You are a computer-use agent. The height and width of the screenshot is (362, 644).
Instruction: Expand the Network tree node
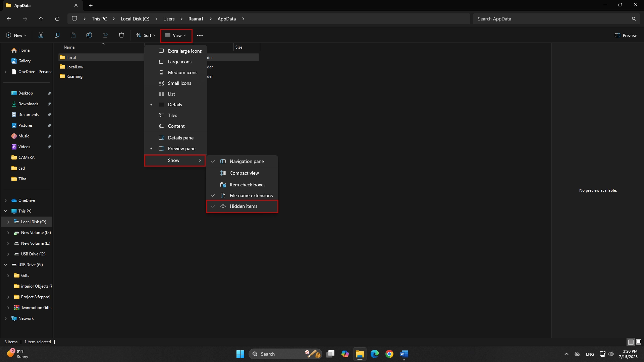pyautogui.click(x=5, y=318)
